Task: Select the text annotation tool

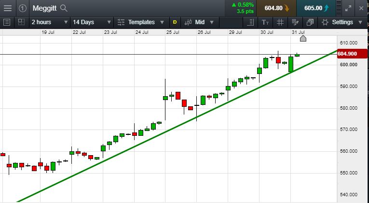Action: point(265,22)
